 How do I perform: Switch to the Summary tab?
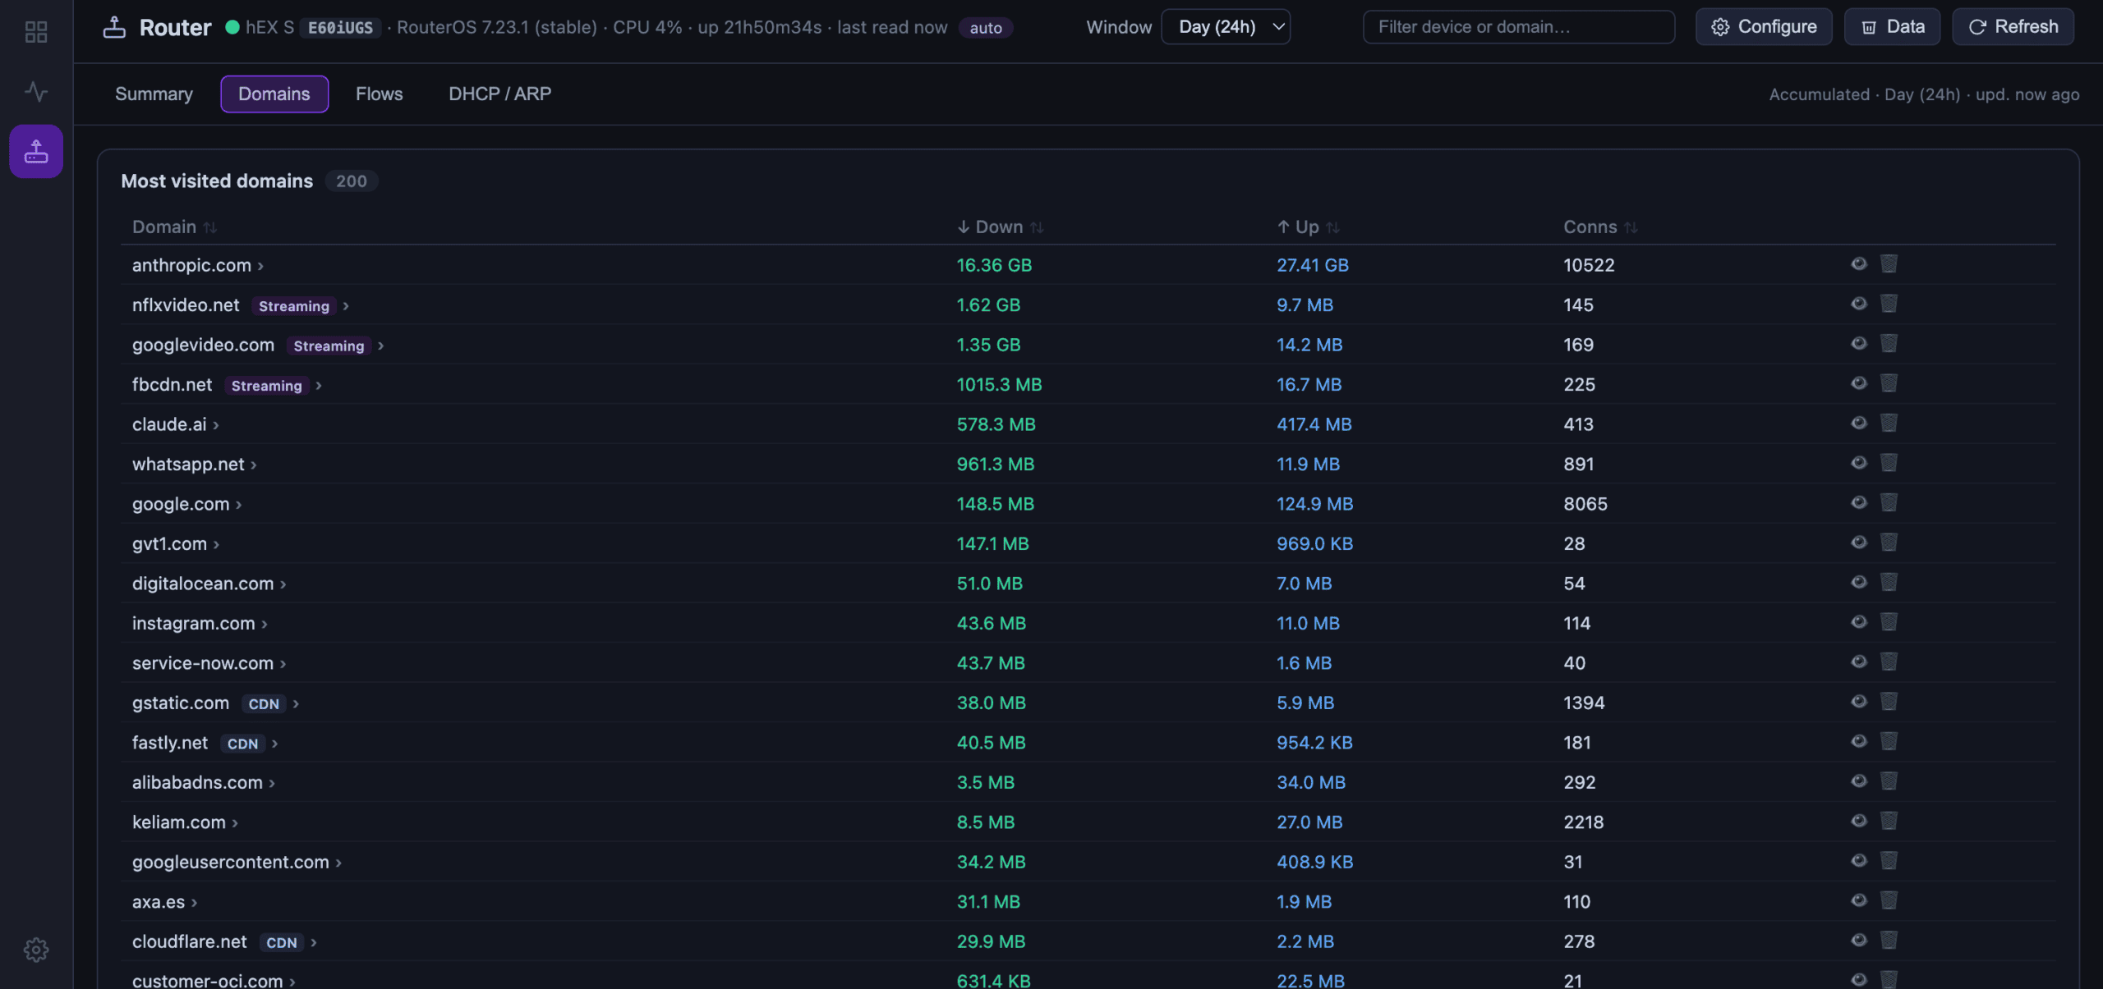point(154,94)
